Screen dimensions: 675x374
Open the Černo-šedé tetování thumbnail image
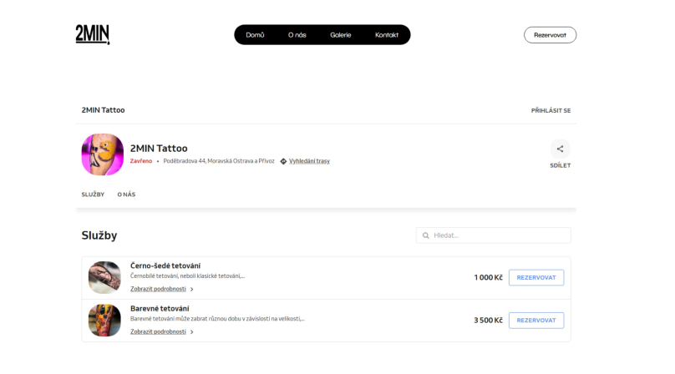(104, 278)
